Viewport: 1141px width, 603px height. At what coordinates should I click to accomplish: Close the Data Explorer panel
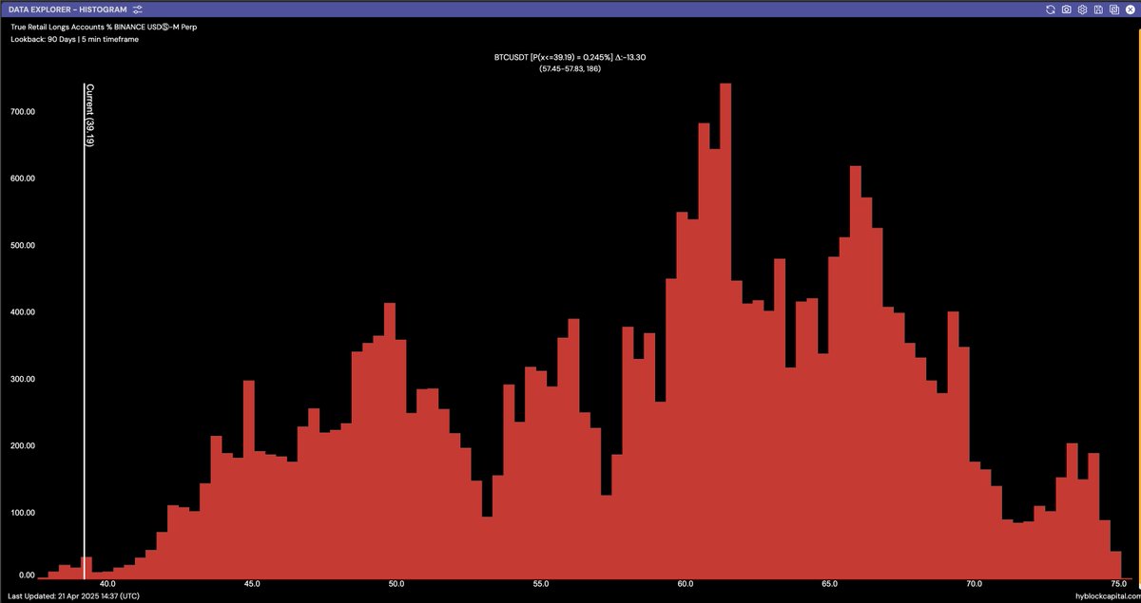pos(1131,9)
